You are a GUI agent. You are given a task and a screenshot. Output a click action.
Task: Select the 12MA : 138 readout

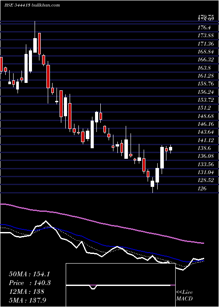tap(26, 292)
